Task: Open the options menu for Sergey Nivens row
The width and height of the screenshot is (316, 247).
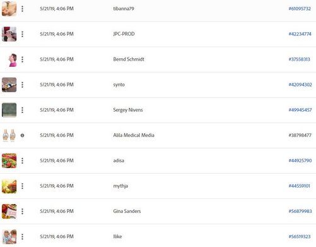Action: point(22,110)
